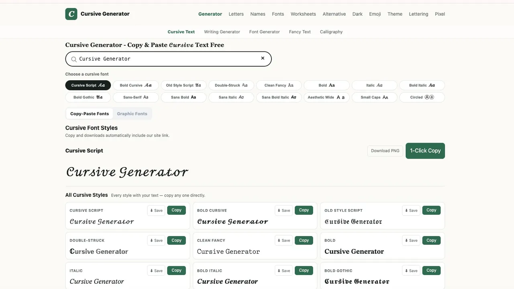
Task: Select the Cursive Script font chip
Action: tap(88, 85)
